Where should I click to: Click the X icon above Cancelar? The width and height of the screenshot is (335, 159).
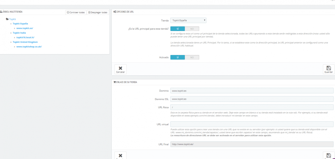tap(121, 68)
